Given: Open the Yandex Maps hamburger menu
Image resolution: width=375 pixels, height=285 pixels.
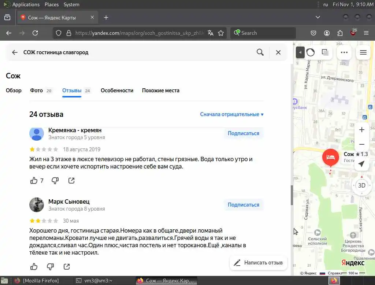Looking at the screenshot, I should (x=363, y=52).
